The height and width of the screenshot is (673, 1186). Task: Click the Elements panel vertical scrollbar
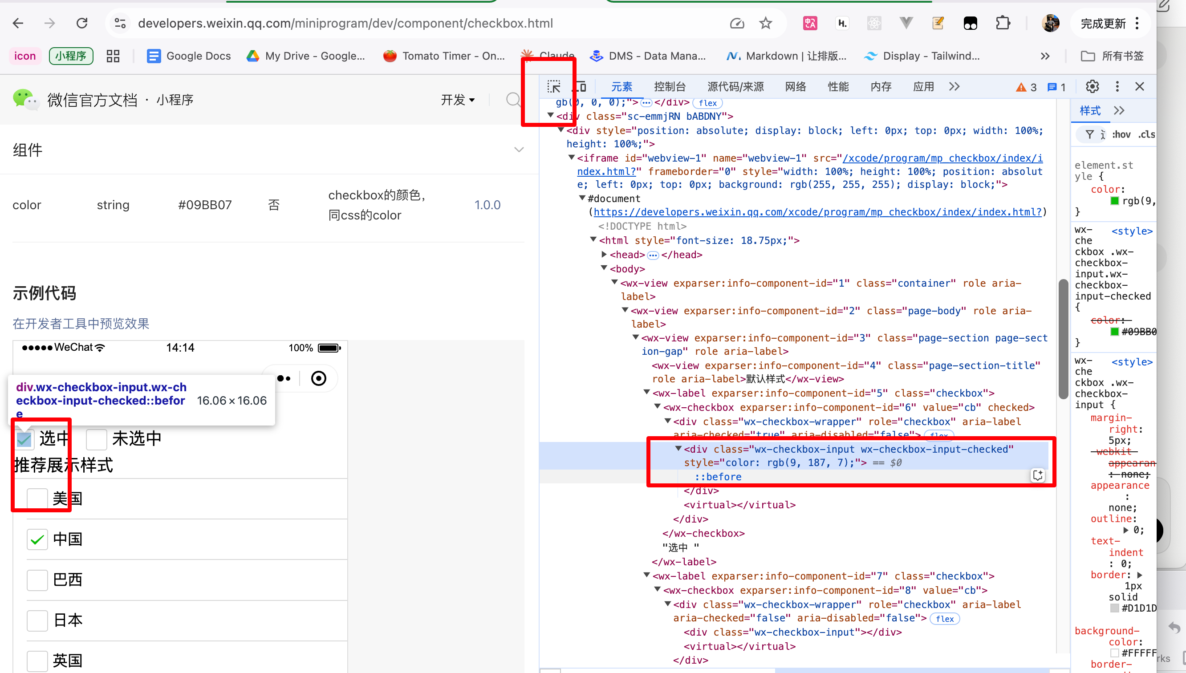tap(1063, 339)
